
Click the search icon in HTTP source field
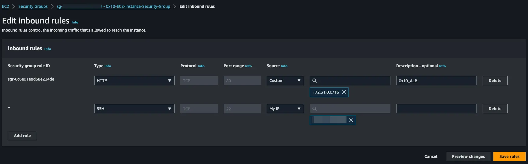click(x=314, y=81)
